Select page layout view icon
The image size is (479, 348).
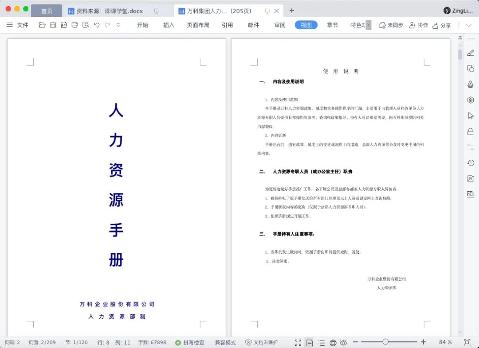(x=310, y=343)
